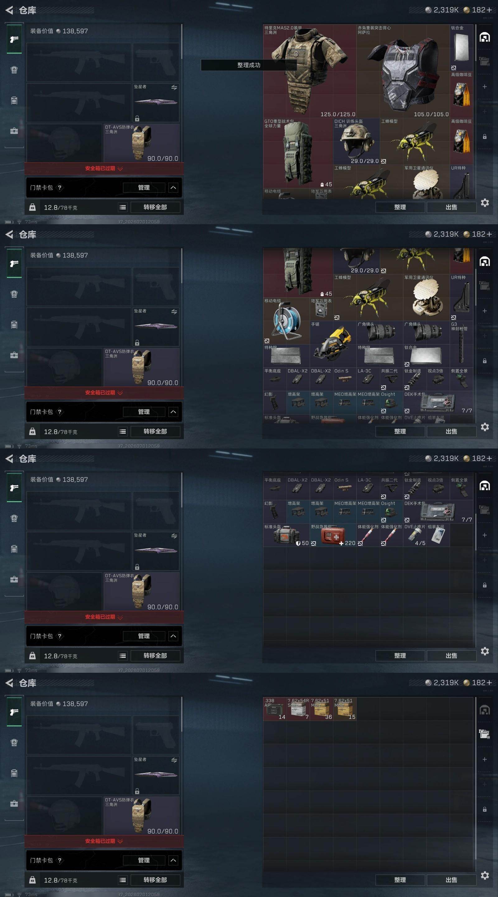498x897 pixels.
Task: Select the highlighted extension box tab above ammo view plus
Action: tap(484, 734)
